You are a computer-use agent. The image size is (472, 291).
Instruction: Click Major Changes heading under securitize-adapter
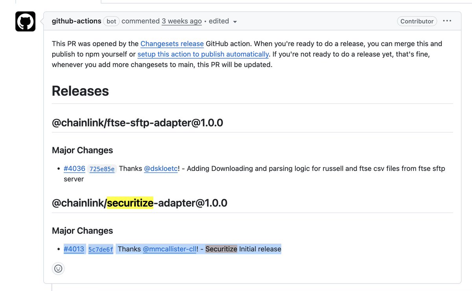82,231
